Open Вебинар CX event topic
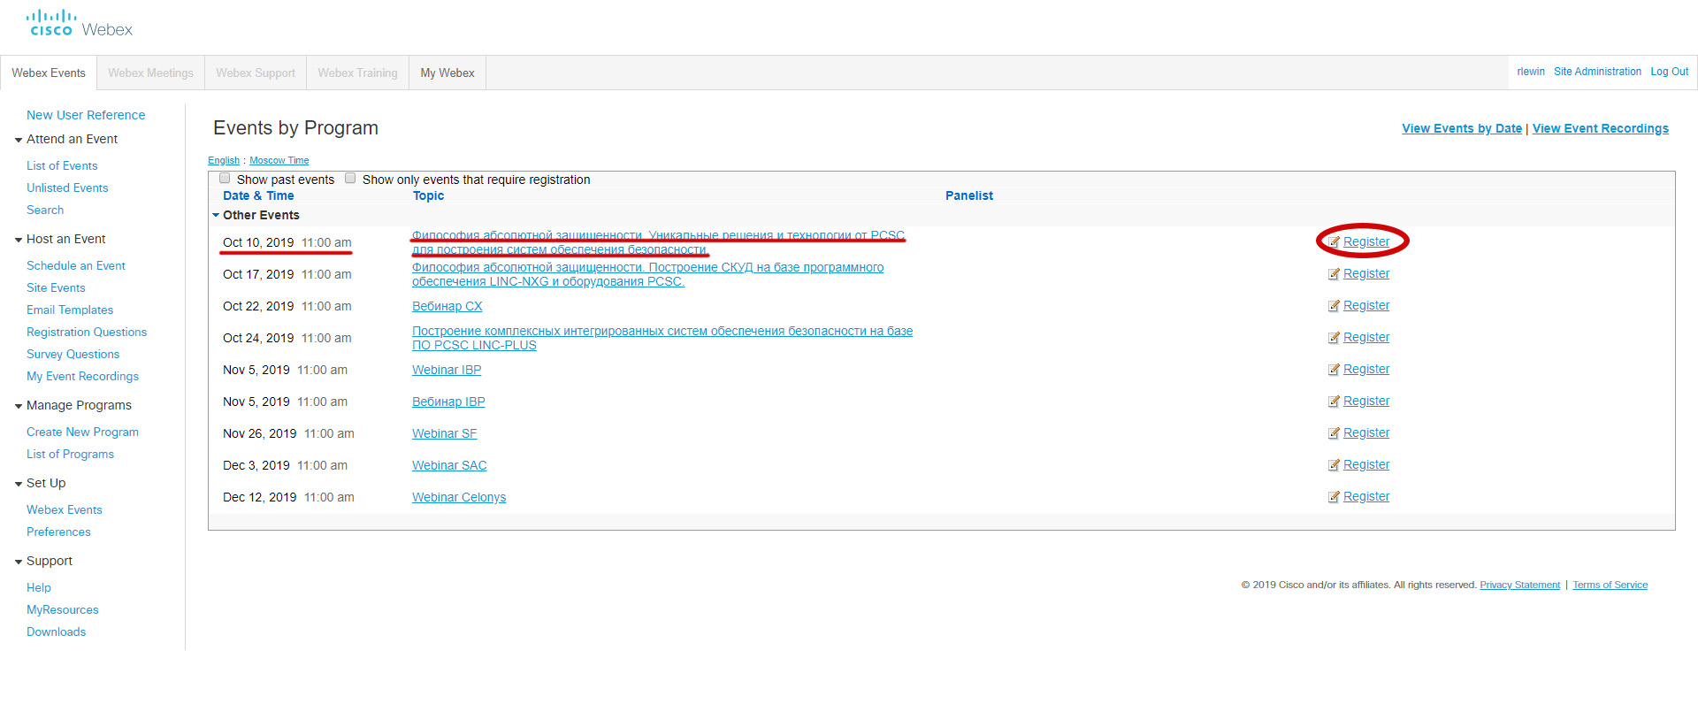Viewport: 1698px width, 704px height. point(447,306)
